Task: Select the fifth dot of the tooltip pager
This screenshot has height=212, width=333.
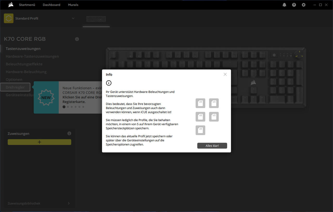Action: click(79, 107)
